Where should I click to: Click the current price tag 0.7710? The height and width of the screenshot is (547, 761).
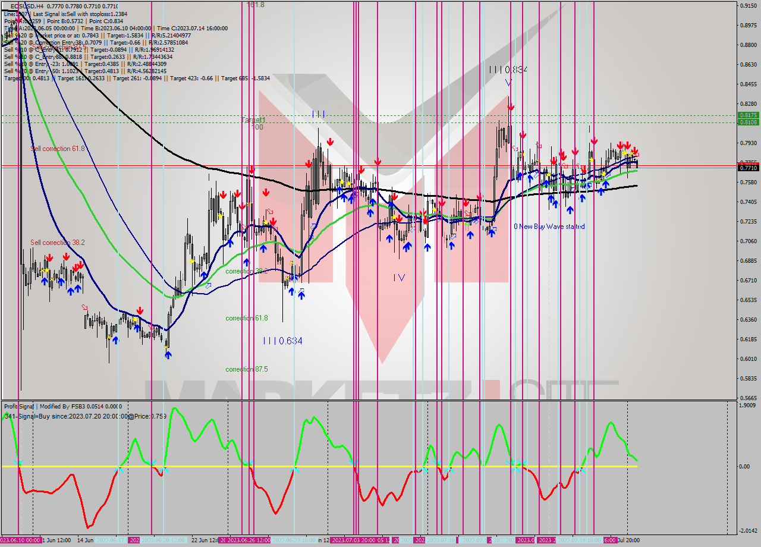point(747,168)
